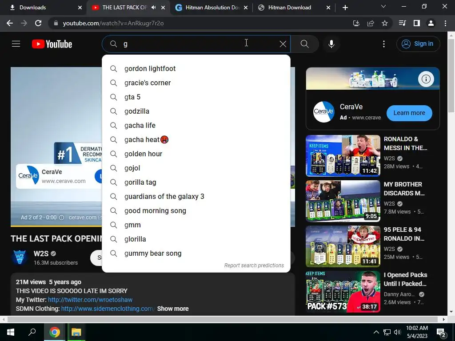Click Report search predictions link
The width and height of the screenshot is (455, 341).
click(x=254, y=266)
